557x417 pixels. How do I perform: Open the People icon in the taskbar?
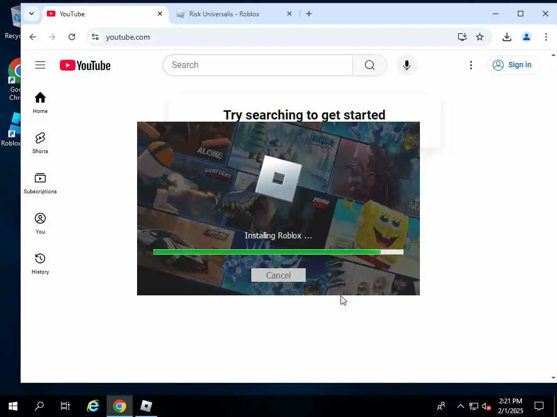pos(441,406)
